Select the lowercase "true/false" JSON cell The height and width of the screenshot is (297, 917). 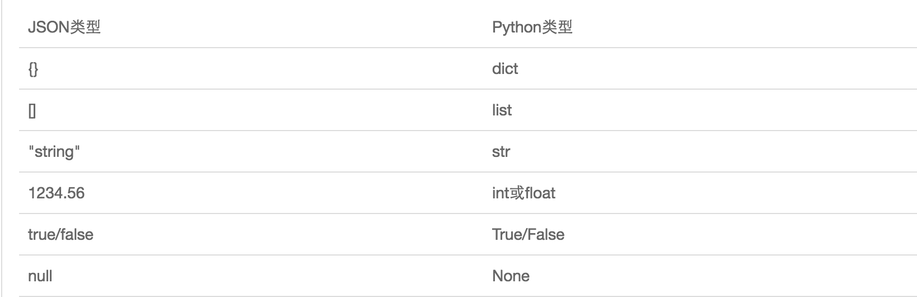61,234
